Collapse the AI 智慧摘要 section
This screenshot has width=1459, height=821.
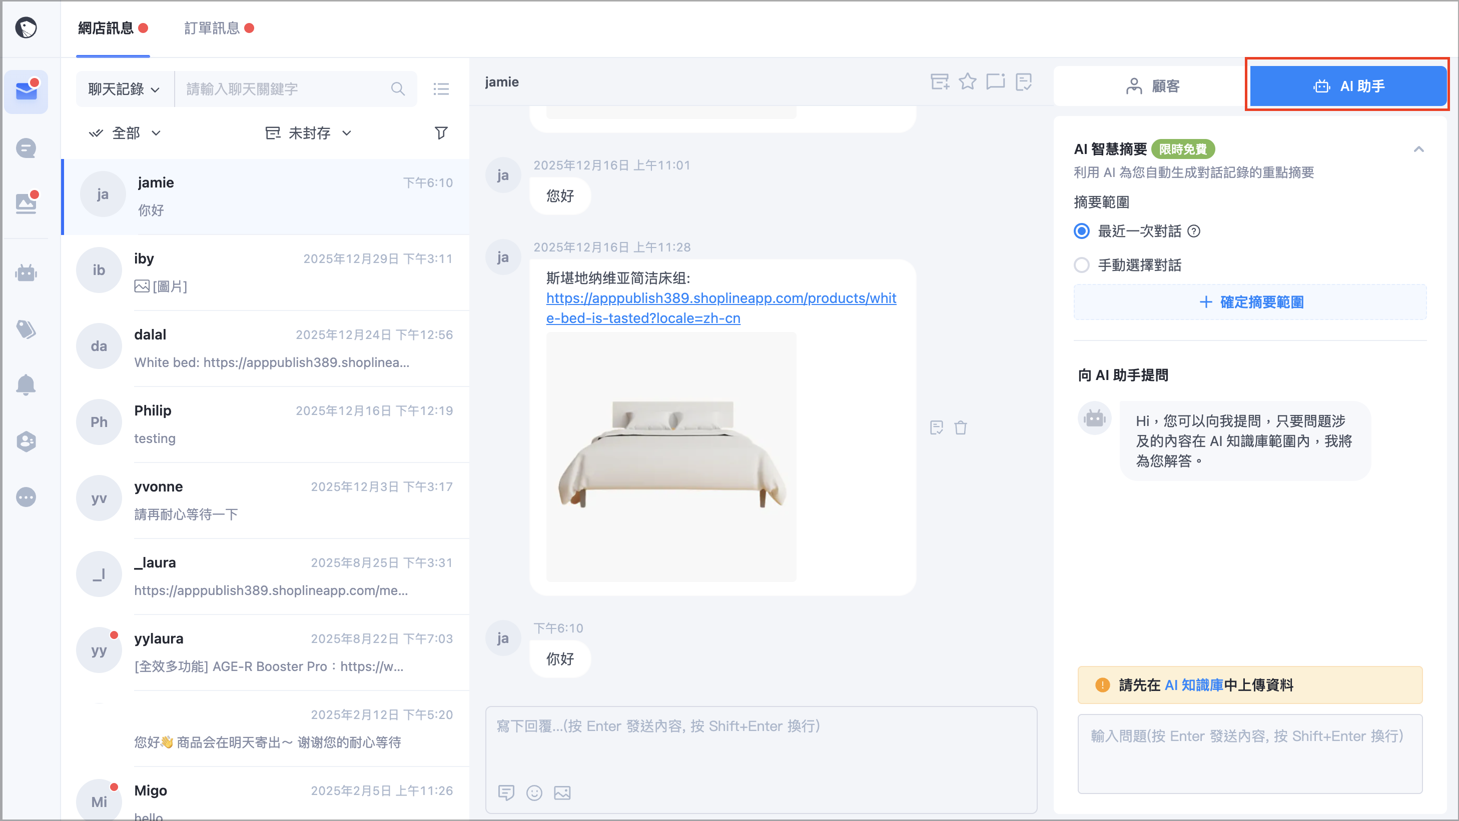[1419, 149]
